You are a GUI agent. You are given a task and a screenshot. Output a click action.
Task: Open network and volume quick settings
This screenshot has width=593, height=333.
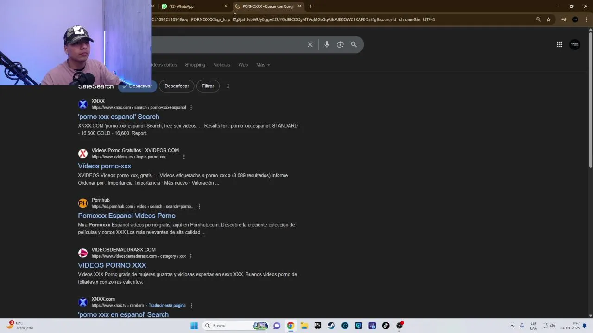pyautogui.click(x=549, y=326)
